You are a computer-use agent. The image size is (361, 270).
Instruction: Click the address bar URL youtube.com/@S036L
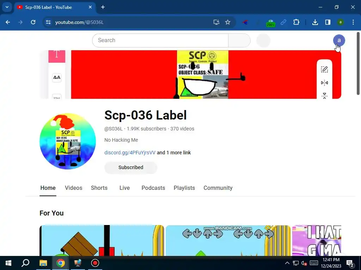tap(79, 22)
